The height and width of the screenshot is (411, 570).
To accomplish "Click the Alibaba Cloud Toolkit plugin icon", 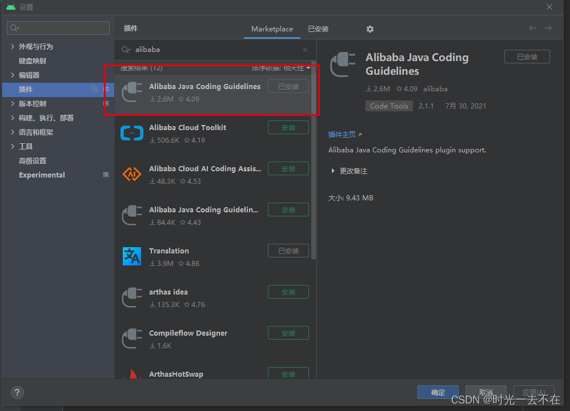I will [131, 133].
